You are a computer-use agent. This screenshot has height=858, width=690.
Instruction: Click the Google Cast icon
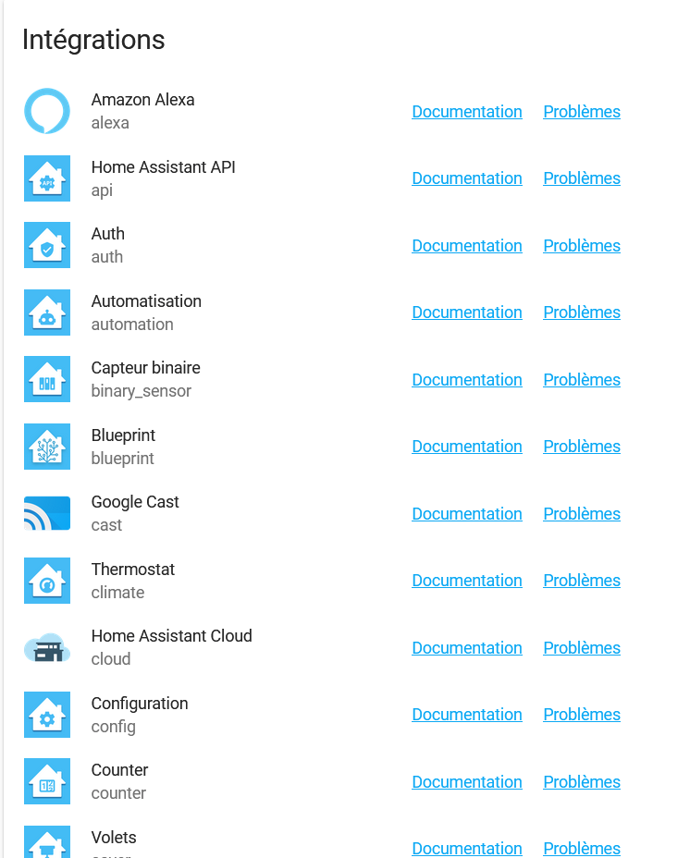tap(47, 513)
